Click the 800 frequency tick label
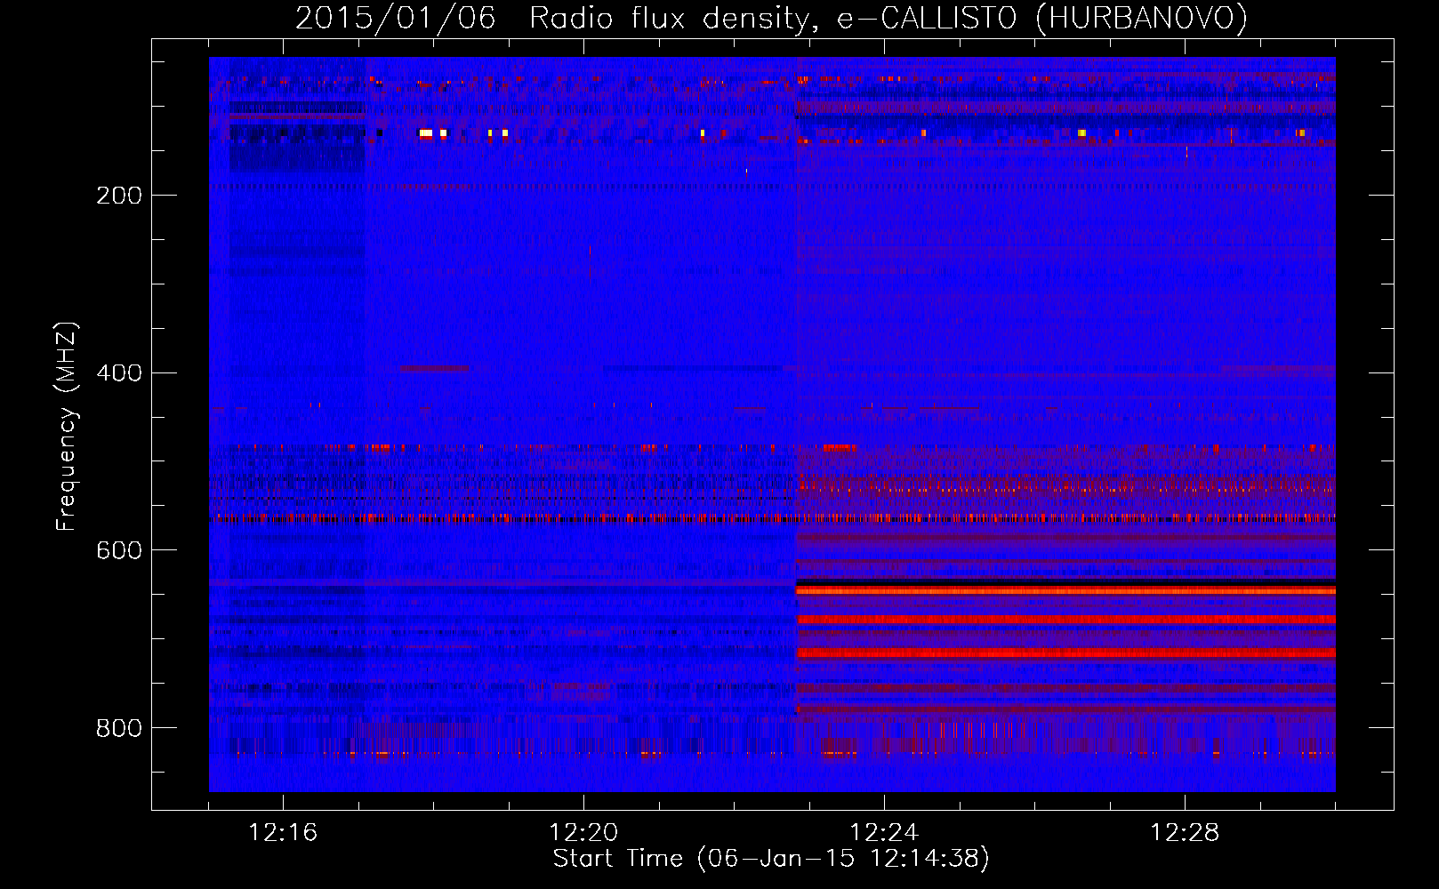Viewport: 1439px width, 889px height. point(119,729)
